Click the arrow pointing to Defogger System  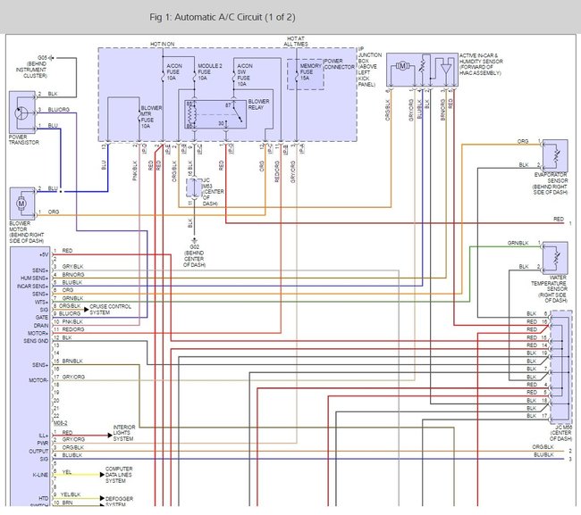[x=102, y=498]
